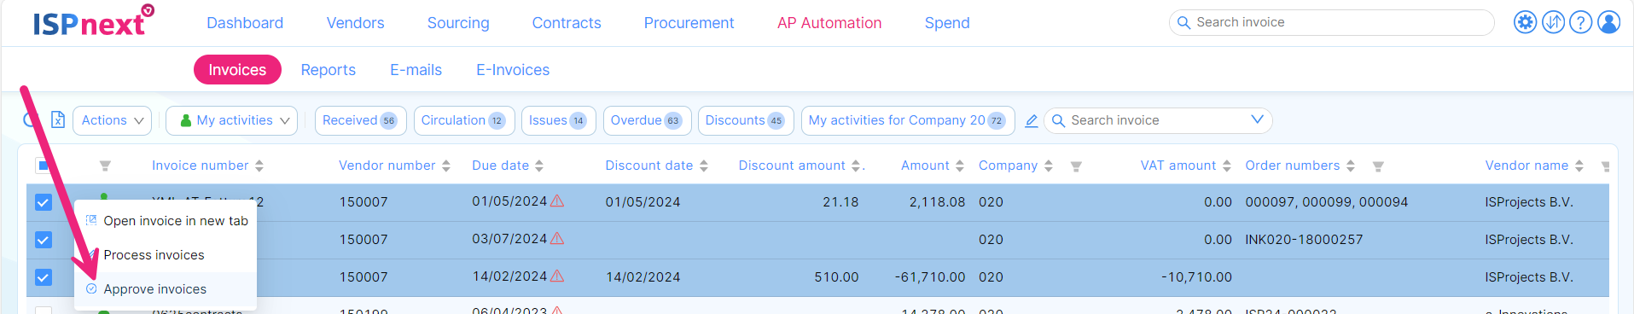Click overdue warning icon beside 01/05/2024
This screenshot has width=1634, height=314.
(557, 201)
